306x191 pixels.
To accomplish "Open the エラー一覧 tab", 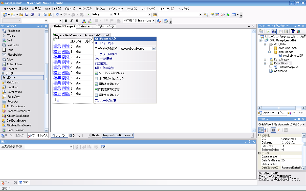I will click(9, 182).
